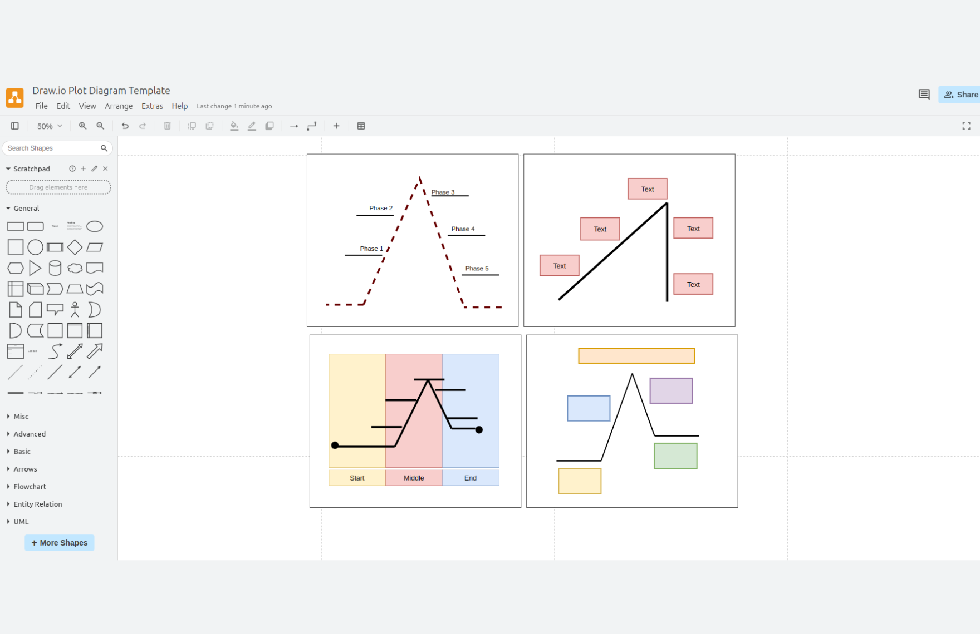Select the ellipse shape in General
The height and width of the screenshot is (634, 980).
(95, 226)
